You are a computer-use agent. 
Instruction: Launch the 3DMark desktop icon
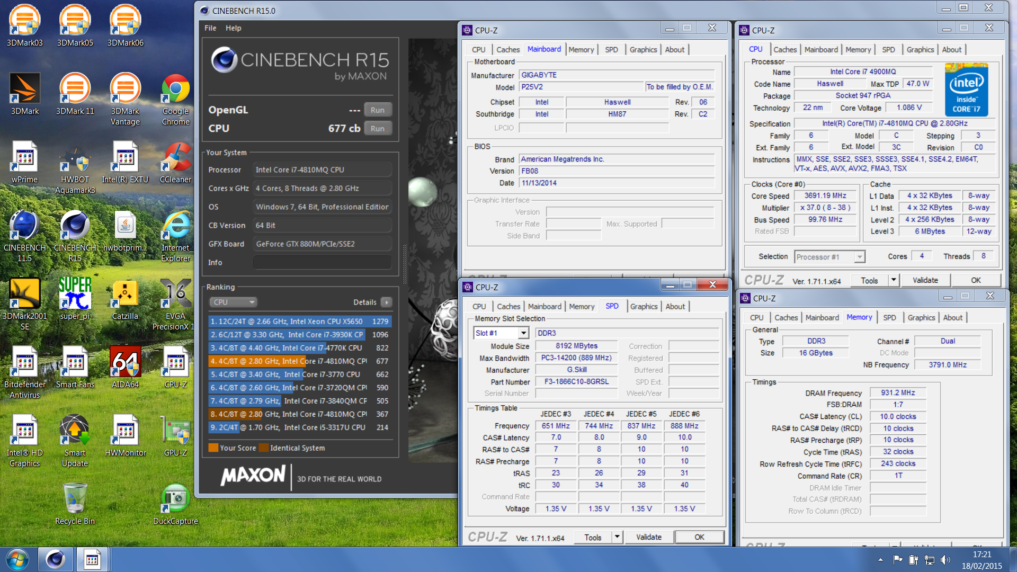(25, 94)
